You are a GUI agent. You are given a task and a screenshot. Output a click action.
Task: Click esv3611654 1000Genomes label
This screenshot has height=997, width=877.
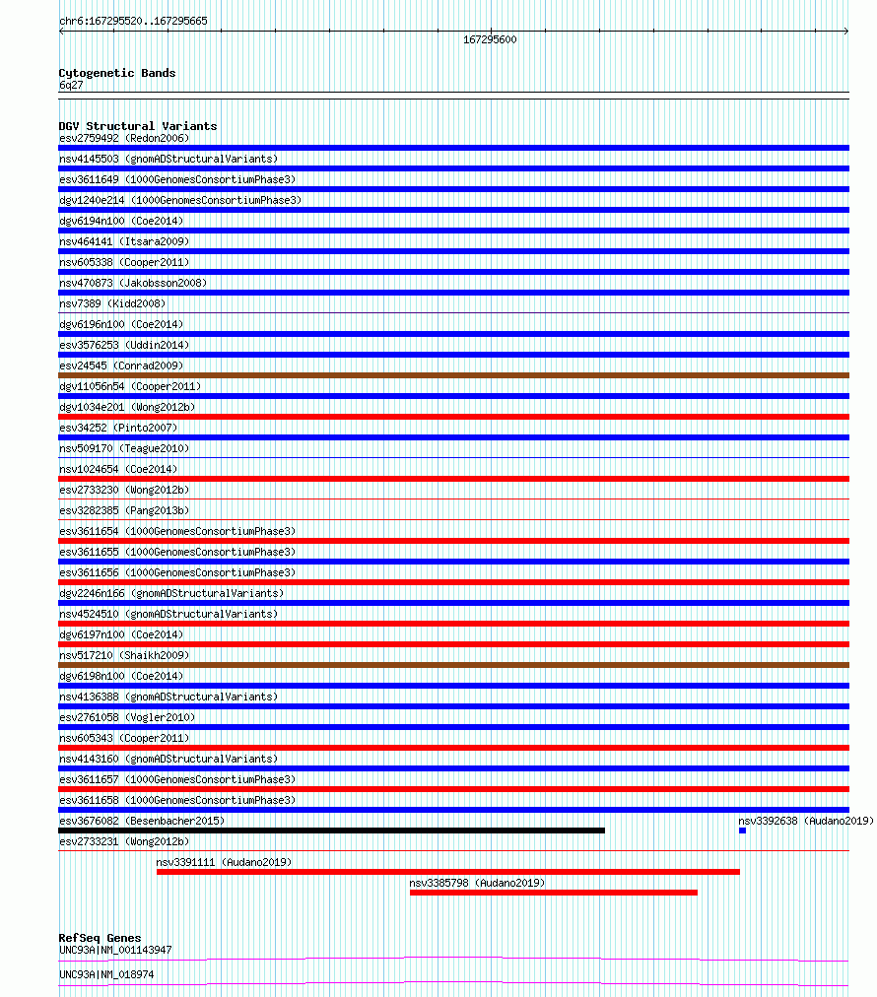[177, 531]
